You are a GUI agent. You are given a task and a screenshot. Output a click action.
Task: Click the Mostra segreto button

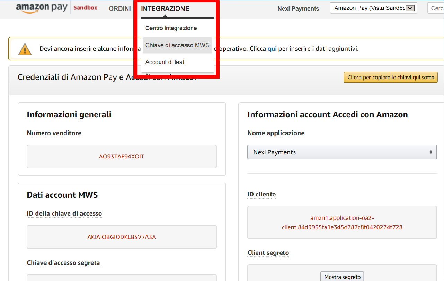(x=342, y=277)
